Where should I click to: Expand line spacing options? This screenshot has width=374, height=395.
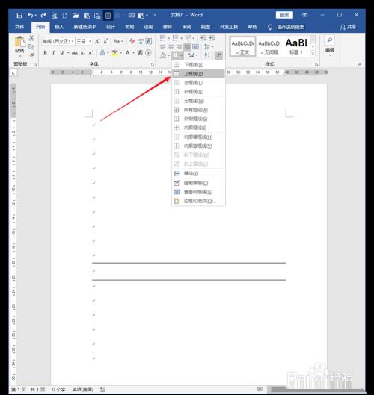point(209,46)
